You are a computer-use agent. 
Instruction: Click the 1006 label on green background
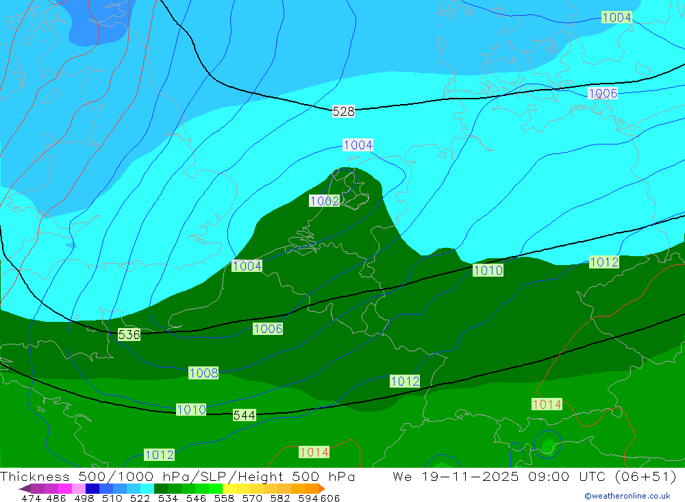pyautogui.click(x=268, y=329)
